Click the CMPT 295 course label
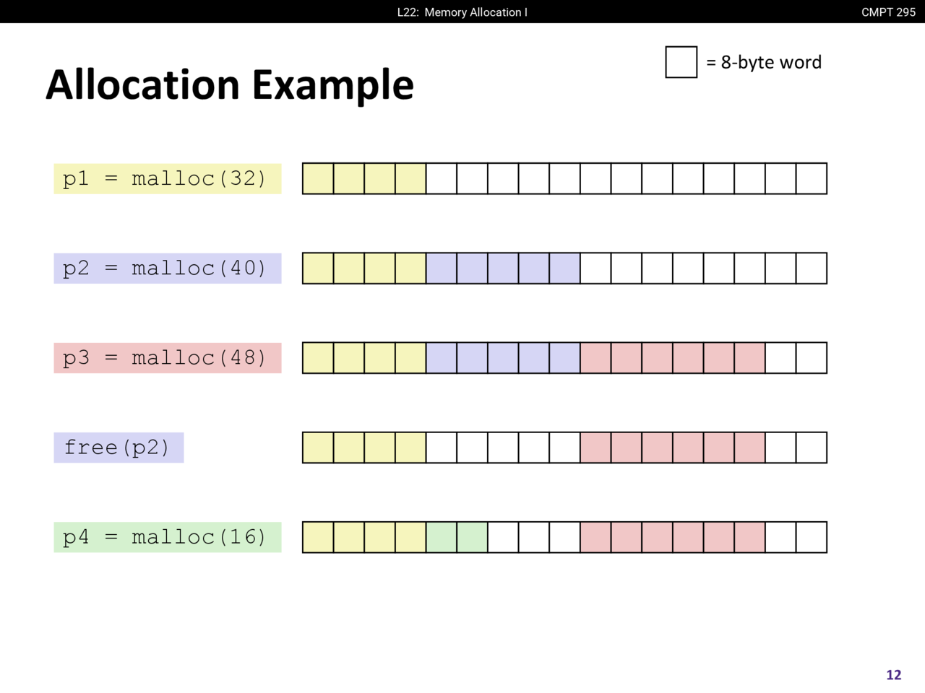 coord(888,12)
